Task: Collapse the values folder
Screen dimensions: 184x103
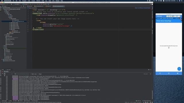Action: click(10, 29)
